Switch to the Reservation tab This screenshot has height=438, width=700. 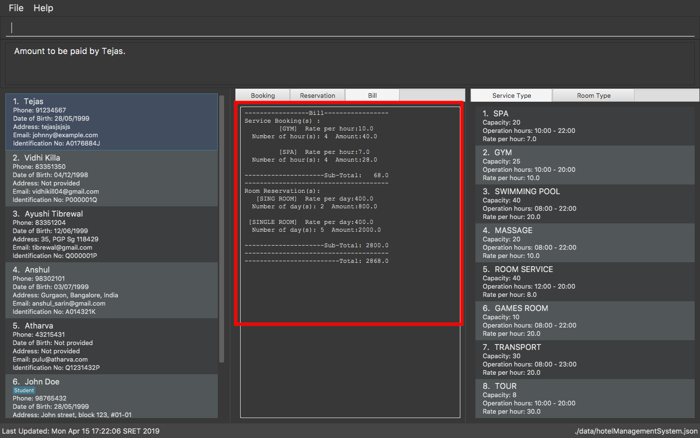[317, 95]
